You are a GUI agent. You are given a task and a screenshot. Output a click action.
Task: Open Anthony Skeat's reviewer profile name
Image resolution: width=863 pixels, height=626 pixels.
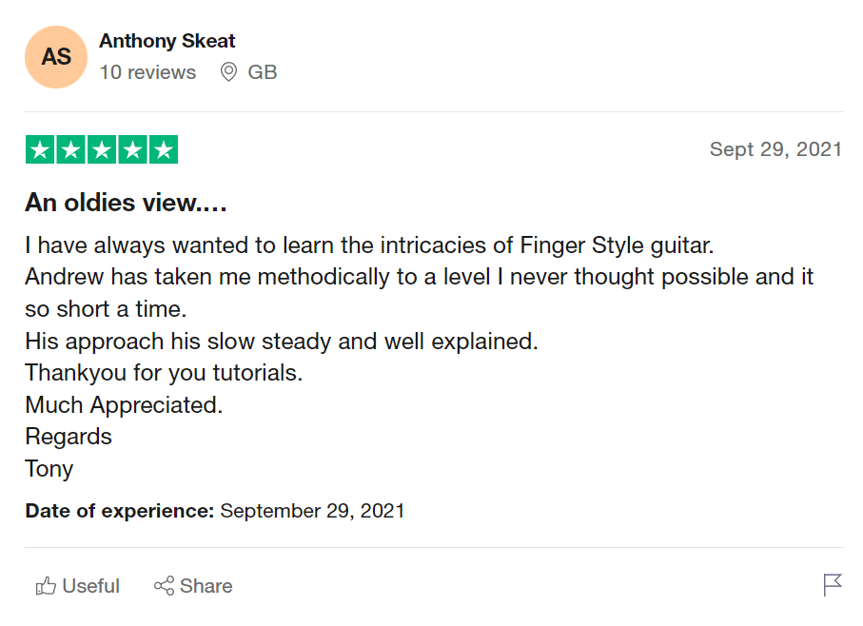167,41
